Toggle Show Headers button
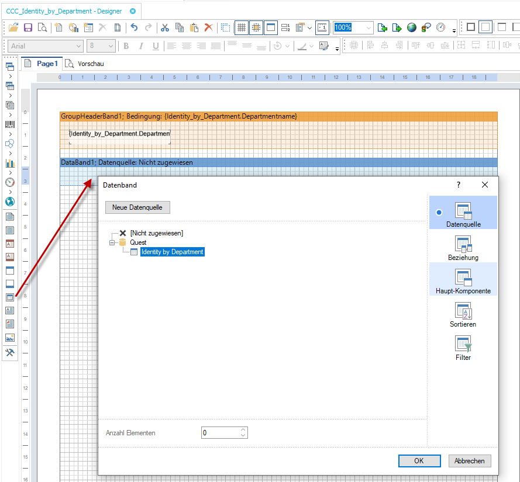Viewport: 520px width, 482px height. (x=271, y=27)
